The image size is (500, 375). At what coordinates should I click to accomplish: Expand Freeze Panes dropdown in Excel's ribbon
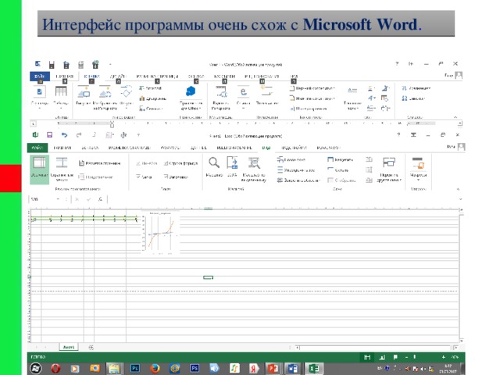point(298,180)
